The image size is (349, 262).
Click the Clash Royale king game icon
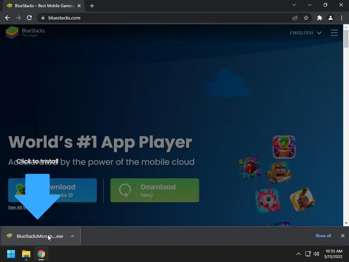click(279, 172)
